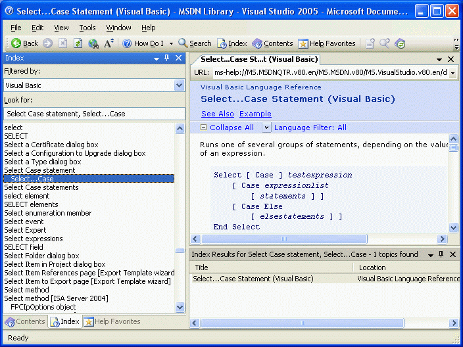Image resolution: width=463 pixels, height=347 pixels.
Task: Open the Tools menu
Action: pyautogui.click(x=87, y=28)
